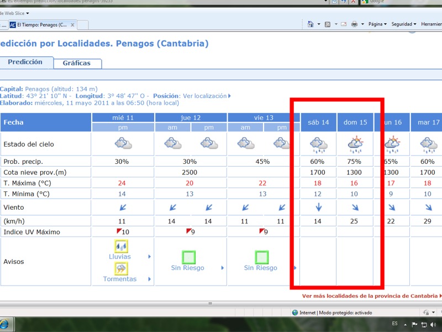Click the Tormentas storm warning icon
This screenshot has height=332, width=442.
click(121, 268)
